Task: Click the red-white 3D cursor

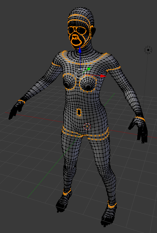Action: (87, 126)
